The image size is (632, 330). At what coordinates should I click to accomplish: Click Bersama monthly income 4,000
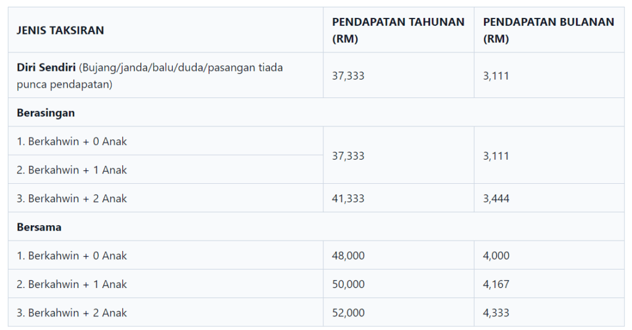click(x=496, y=256)
